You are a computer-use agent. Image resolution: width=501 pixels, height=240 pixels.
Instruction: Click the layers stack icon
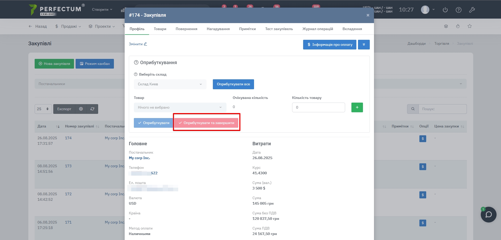(x=446, y=26)
